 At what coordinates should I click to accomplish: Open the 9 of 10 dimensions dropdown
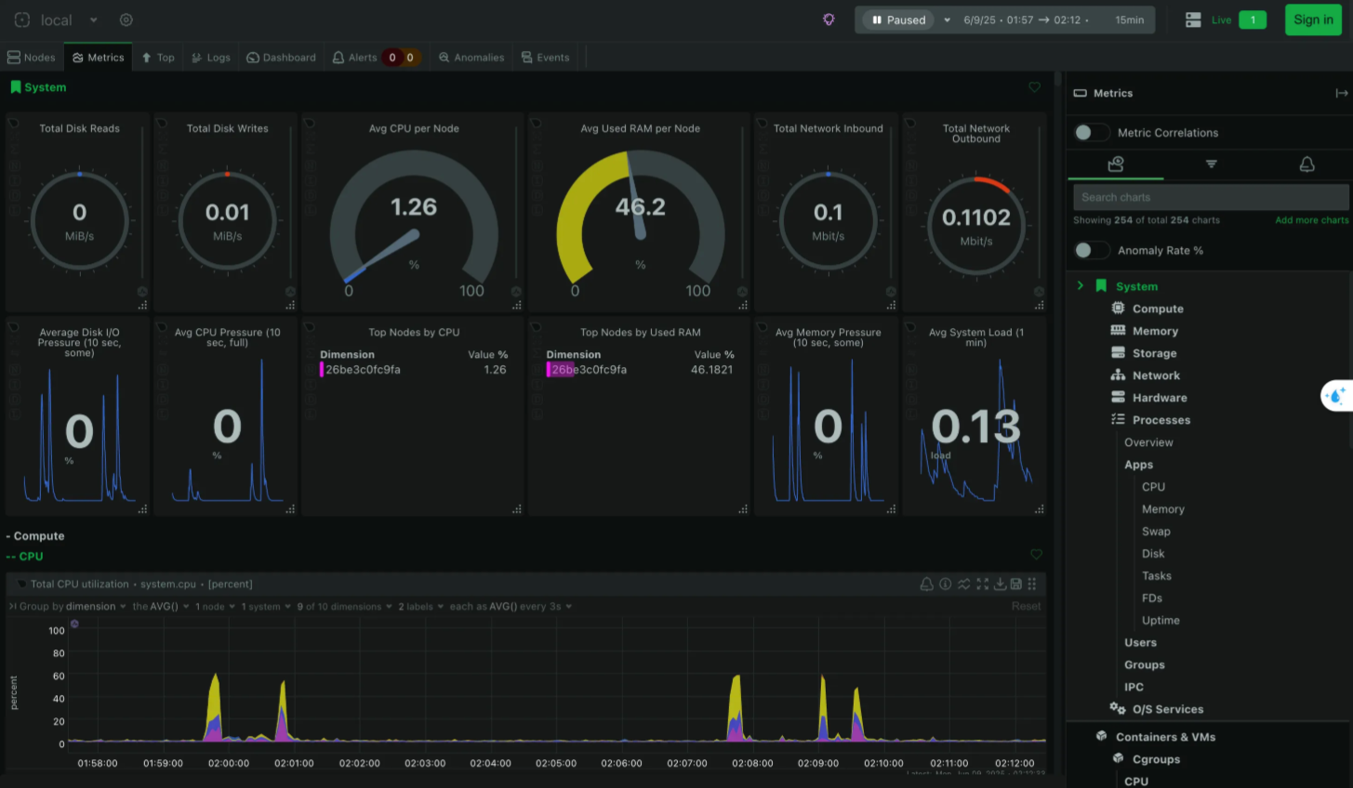click(x=344, y=607)
